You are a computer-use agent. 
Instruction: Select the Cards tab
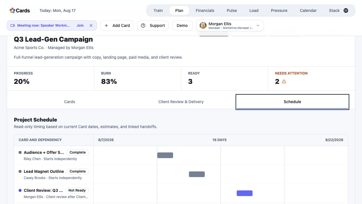pyautogui.click(x=70, y=102)
